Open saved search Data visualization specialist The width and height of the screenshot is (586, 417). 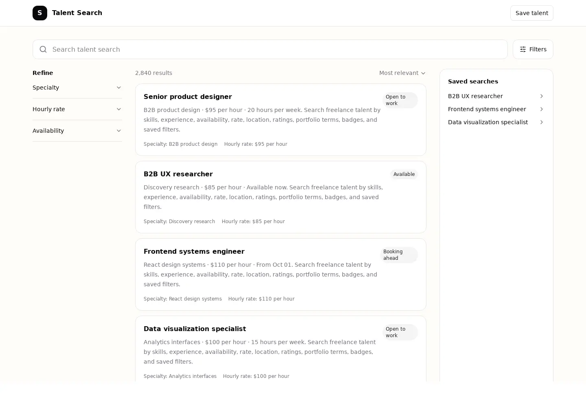coord(496,122)
